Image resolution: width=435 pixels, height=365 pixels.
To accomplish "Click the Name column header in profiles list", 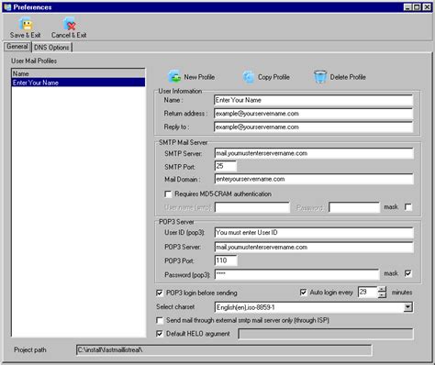I will [78, 73].
